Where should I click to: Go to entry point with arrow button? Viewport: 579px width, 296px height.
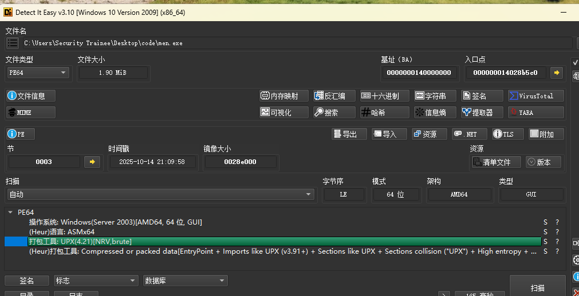[557, 73]
